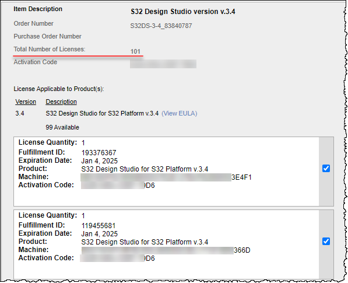The image size is (348, 283).
Task: Click Fulfillment ID value 193376367
Action: (x=99, y=153)
